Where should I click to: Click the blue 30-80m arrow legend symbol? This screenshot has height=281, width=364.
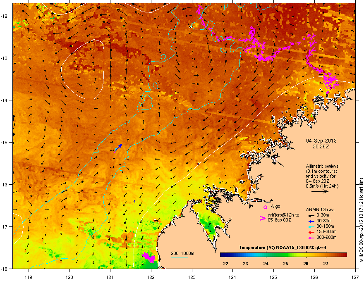(x=311, y=221)
